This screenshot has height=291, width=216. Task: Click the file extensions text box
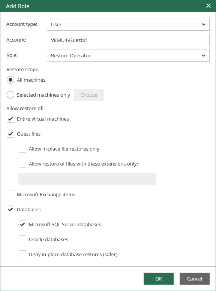87,179
